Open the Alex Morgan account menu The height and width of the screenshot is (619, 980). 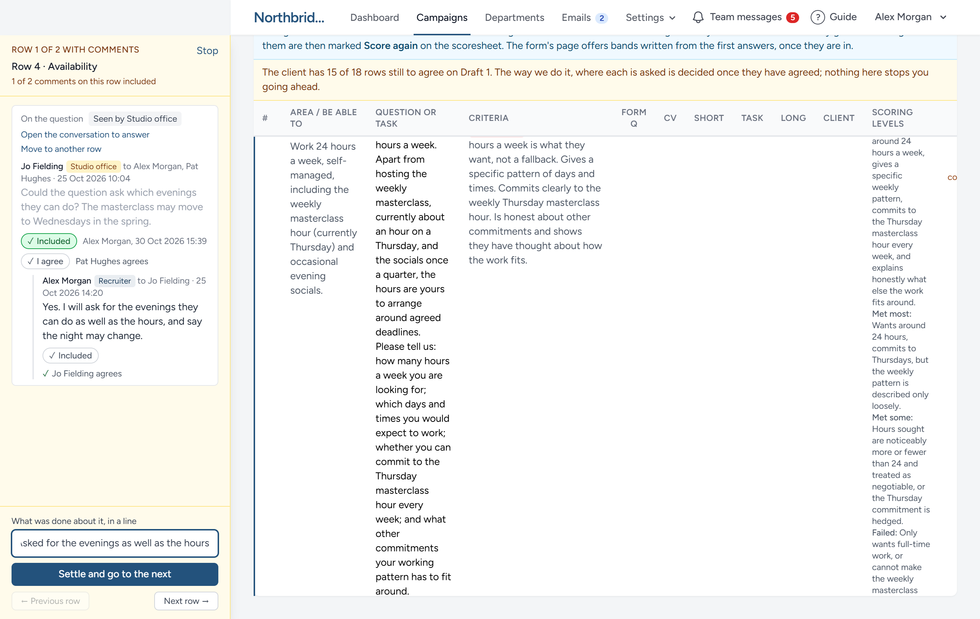pyautogui.click(x=910, y=17)
